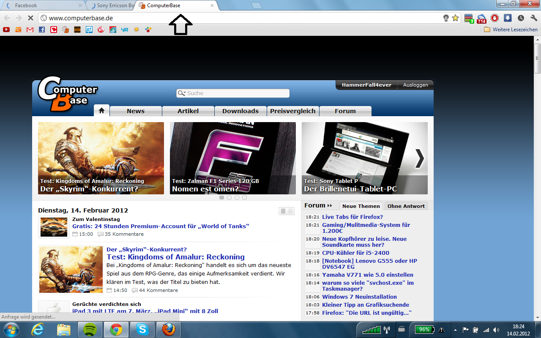
Task: Show hidden system tray icons
Action: 455,330
